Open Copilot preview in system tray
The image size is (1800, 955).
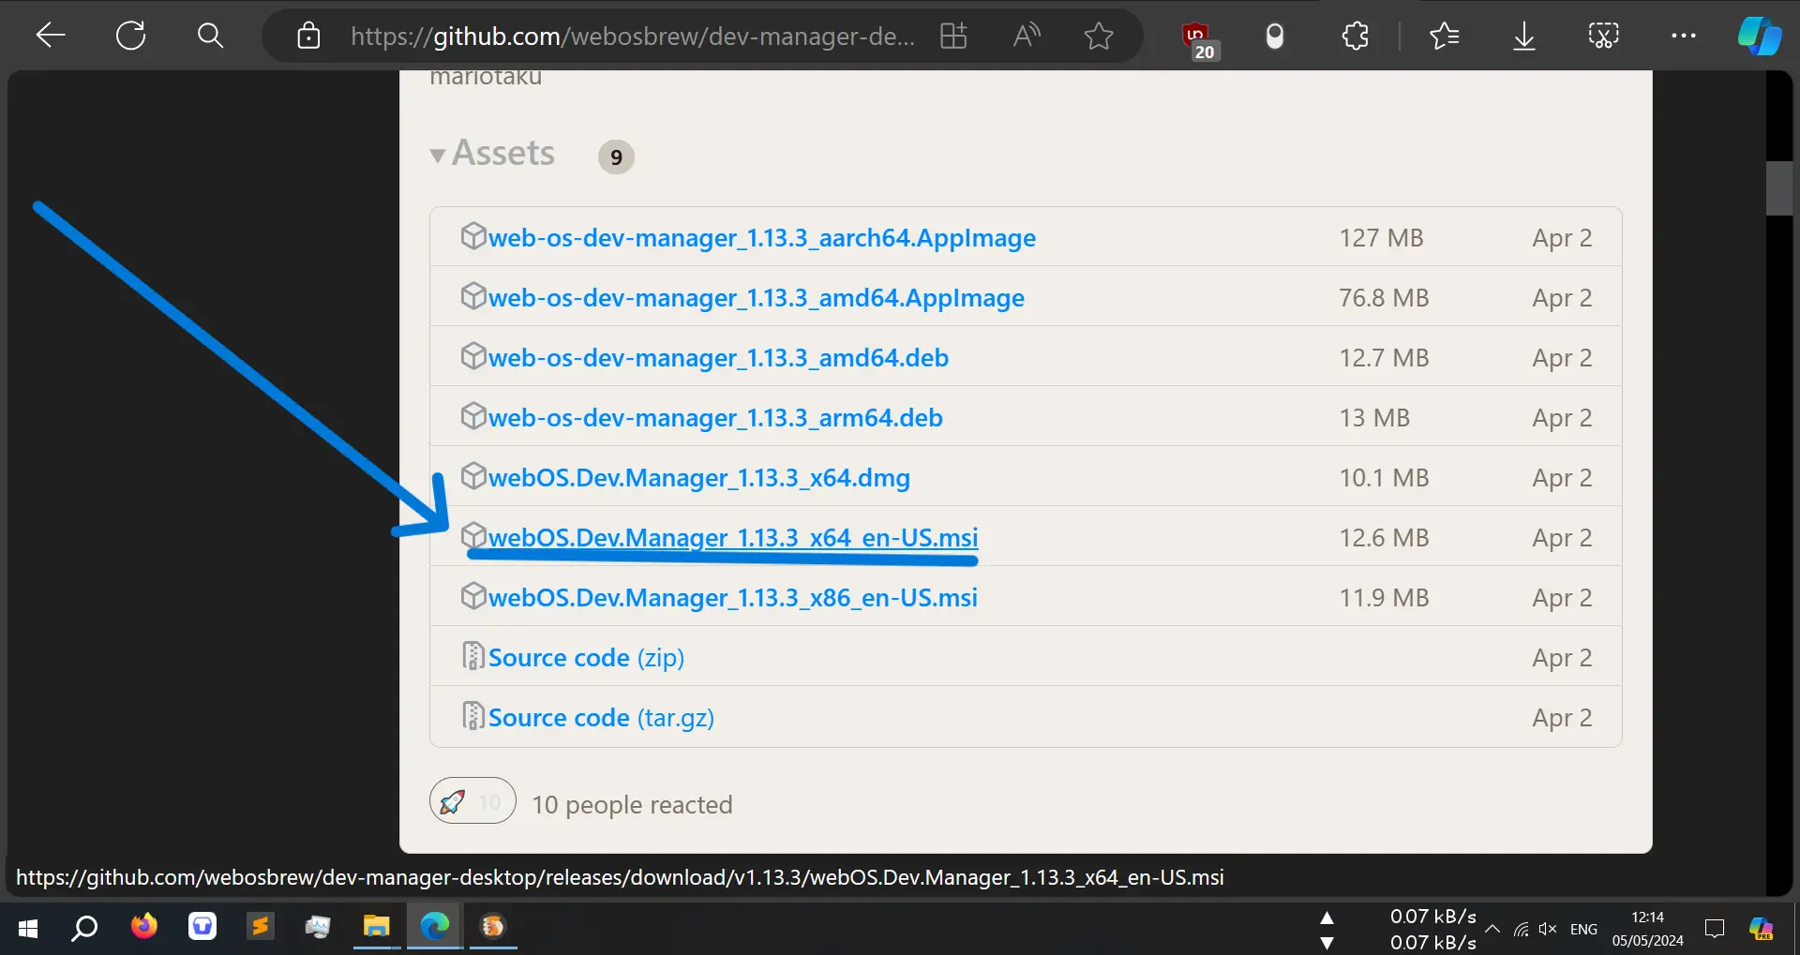coord(1761,929)
